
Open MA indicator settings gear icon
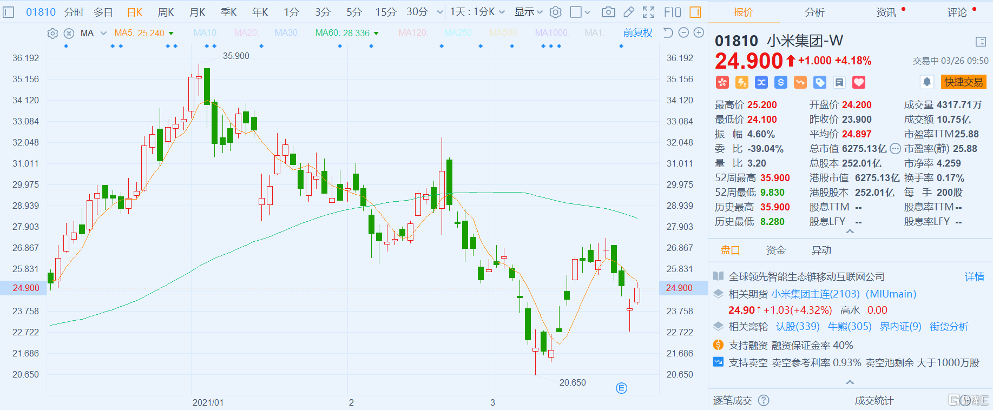[52, 34]
